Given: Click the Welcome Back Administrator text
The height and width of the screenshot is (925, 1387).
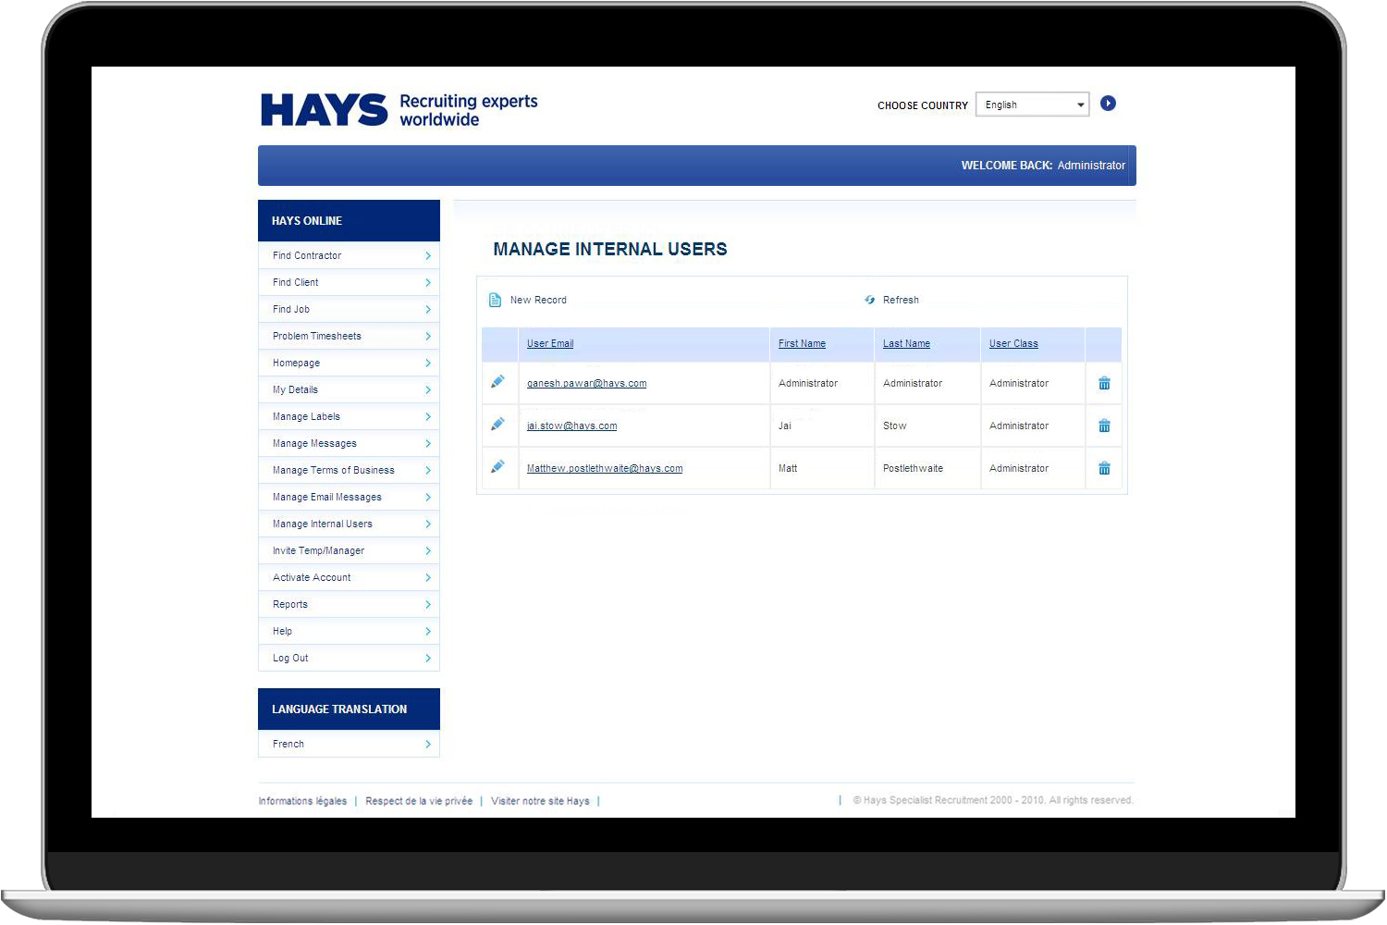Looking at the screenshot, I should coord(1043,166).
